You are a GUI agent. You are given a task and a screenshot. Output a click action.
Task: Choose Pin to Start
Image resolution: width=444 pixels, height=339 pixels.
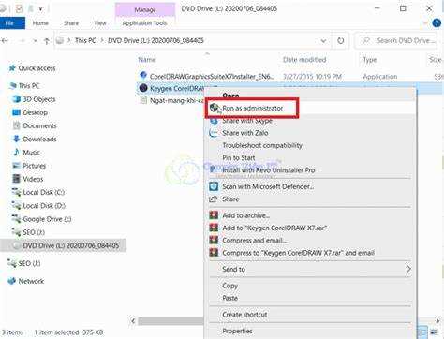coord(239,158)
